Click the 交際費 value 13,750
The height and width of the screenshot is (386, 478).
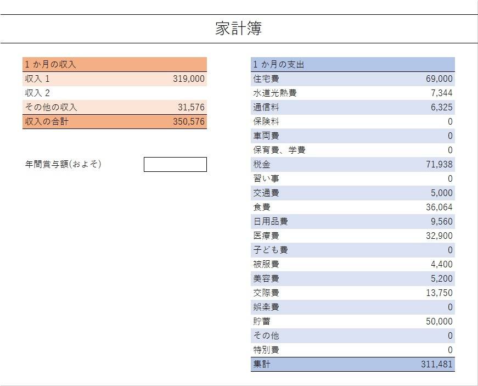coord(439,293)
